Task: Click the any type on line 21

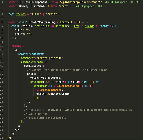Action: click(x=84, y=82)
